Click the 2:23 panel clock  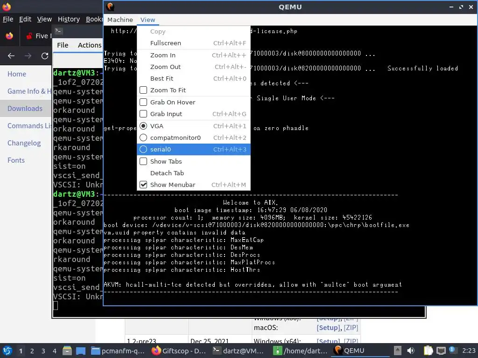point(469,351)
